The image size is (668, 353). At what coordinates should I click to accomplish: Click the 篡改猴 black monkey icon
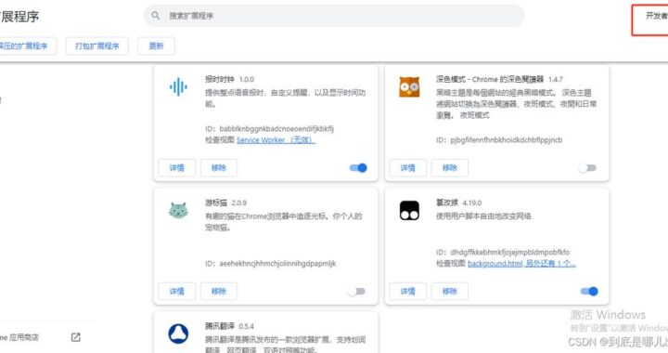tap(409, 211)
